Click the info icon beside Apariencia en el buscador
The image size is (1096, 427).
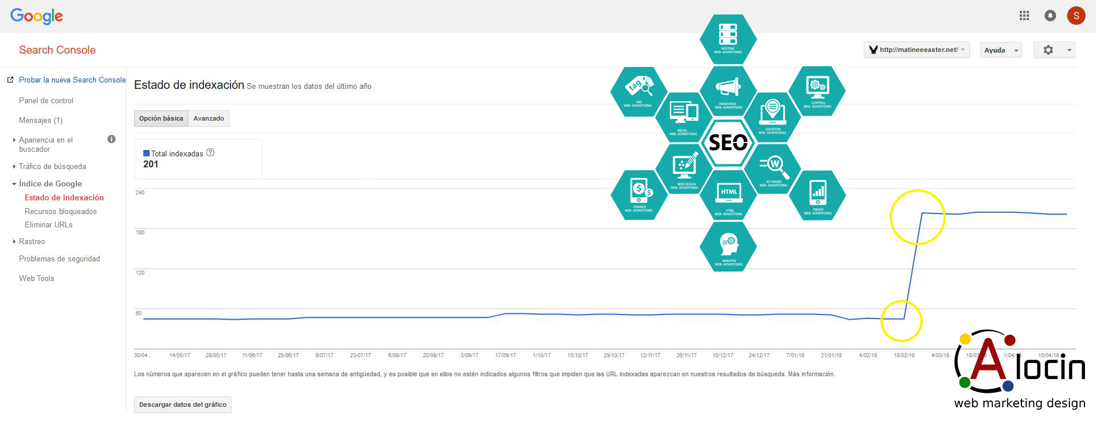coord(112,139)
